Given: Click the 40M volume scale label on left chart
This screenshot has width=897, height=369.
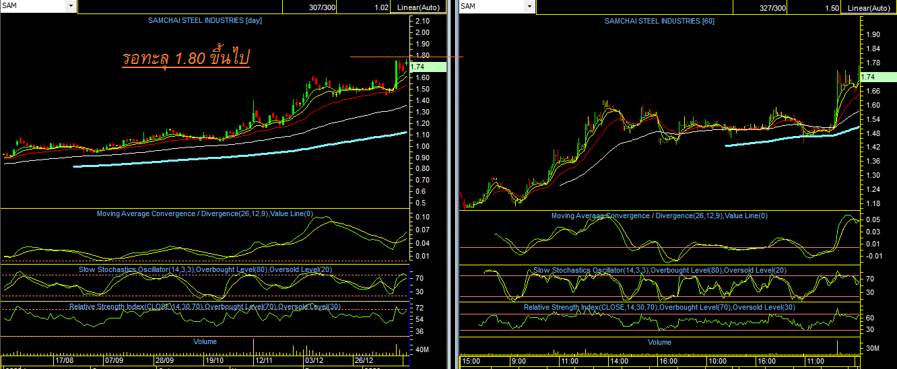Looking at the screenshot, I should (x=423, y=350).
